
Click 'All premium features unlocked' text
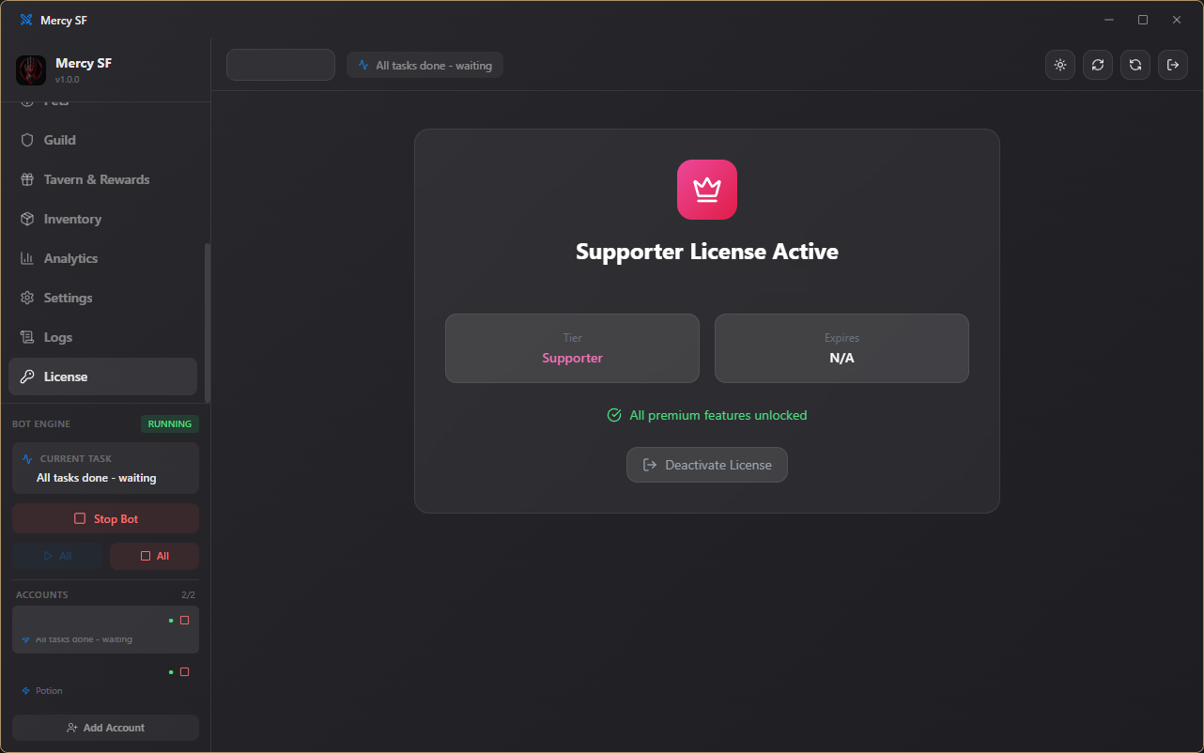718,415
